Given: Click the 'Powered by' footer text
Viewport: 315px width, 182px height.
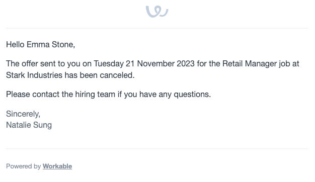Looking at the screenshot, I should coord(24,166).
